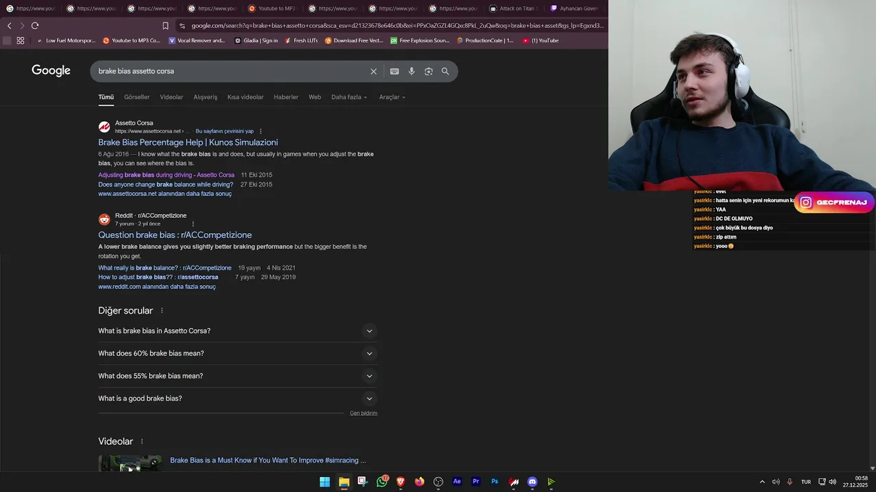The height and width of the screenshot is (492, 876).
Task: Launch Firefox from the taskbar
Action: [x=420, y=482]
